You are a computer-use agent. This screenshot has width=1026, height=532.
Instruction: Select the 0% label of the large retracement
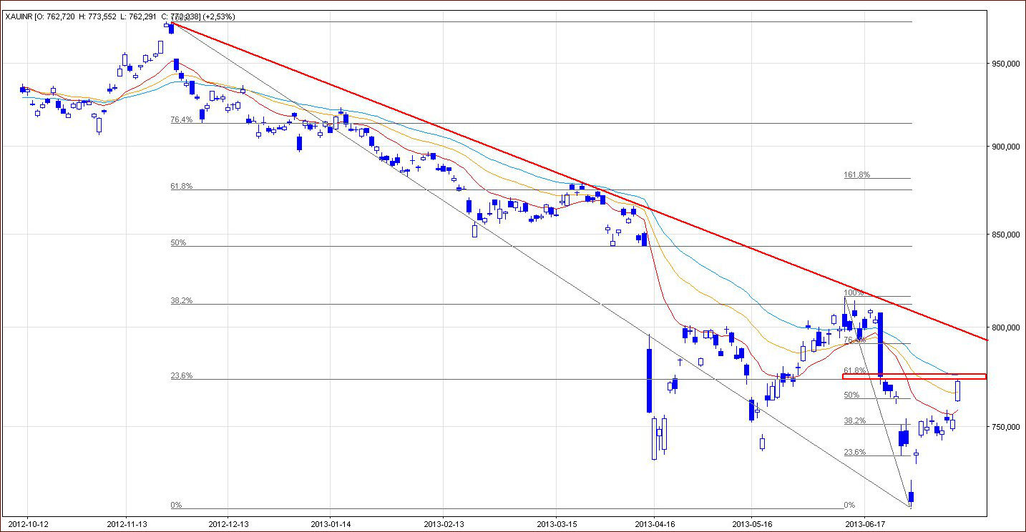(176, 506)
